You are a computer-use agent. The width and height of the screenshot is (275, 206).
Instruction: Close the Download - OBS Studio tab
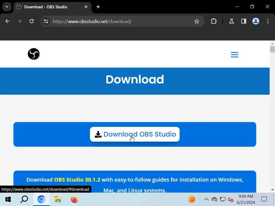[x=86, y=7]
